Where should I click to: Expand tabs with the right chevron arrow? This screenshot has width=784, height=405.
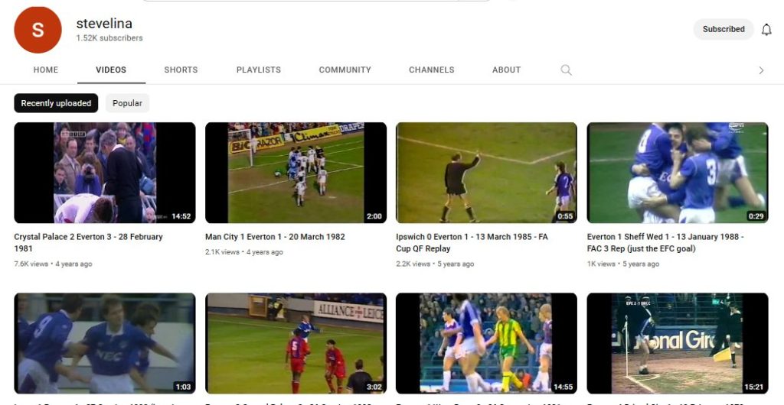[761, 70]
